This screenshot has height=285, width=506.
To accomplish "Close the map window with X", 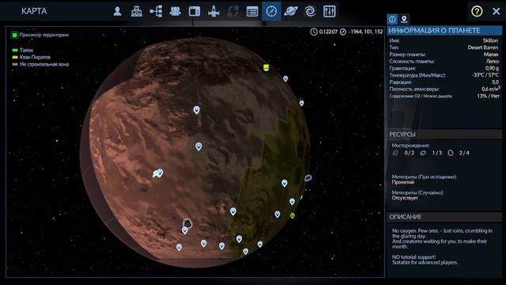I will (x=497, y=11).
